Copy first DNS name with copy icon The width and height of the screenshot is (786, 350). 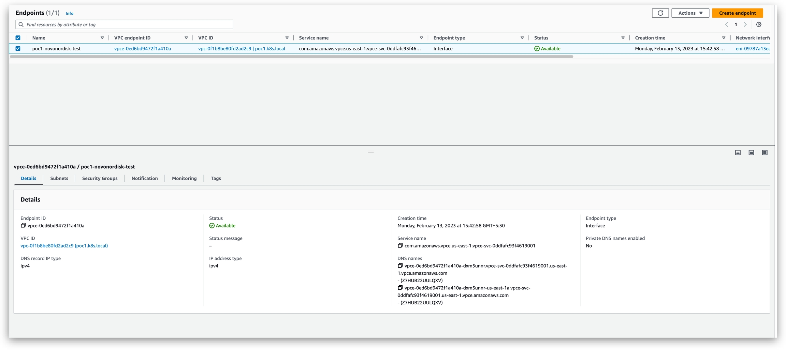pos(400,266)
